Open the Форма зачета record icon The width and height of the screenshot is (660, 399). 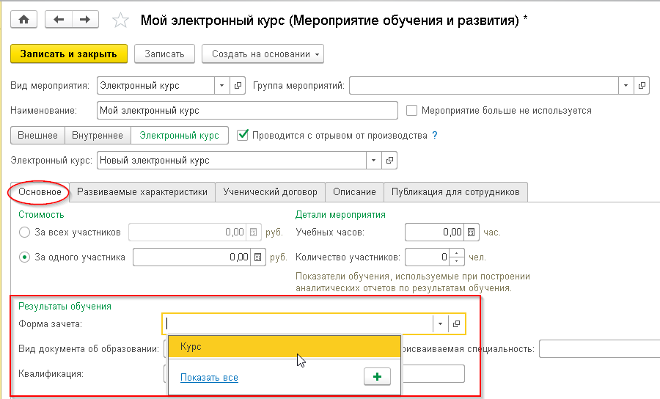[456, 323]
